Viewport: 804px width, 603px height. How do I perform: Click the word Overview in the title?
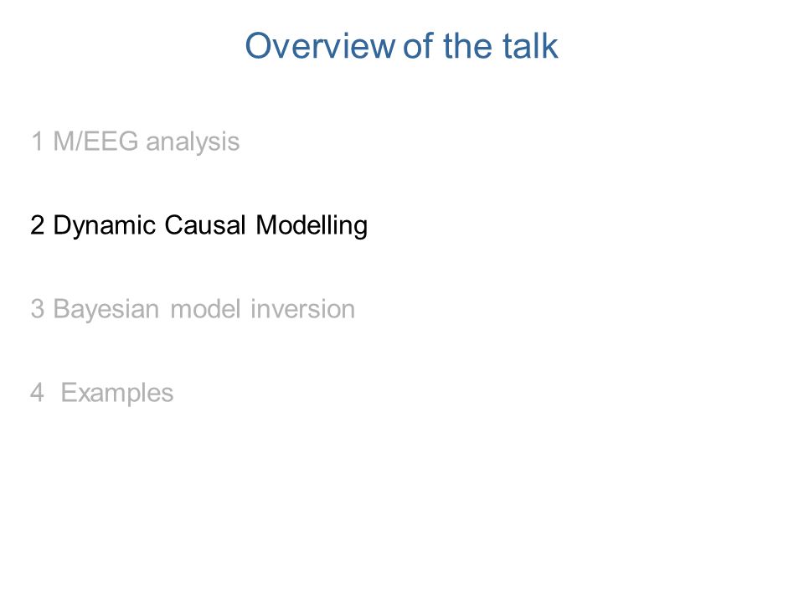click(320, 46)
